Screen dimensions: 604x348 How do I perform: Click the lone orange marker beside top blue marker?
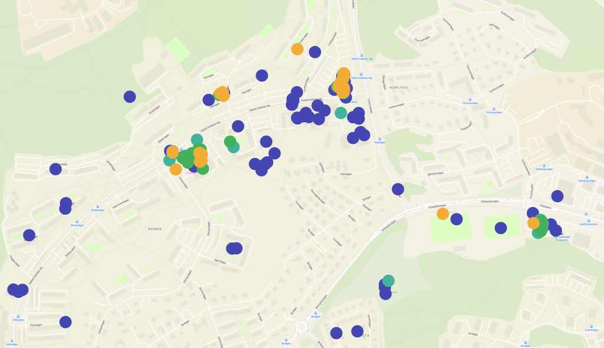(x=297, y=49)
